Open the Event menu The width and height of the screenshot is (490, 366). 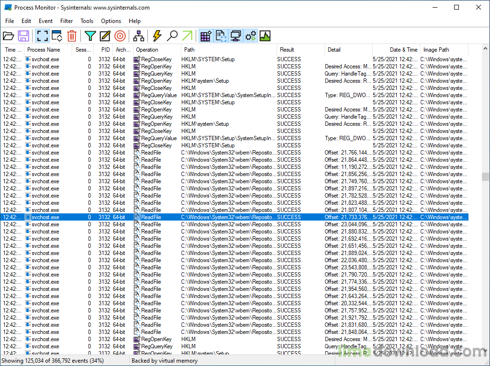(x=46, y=21)
